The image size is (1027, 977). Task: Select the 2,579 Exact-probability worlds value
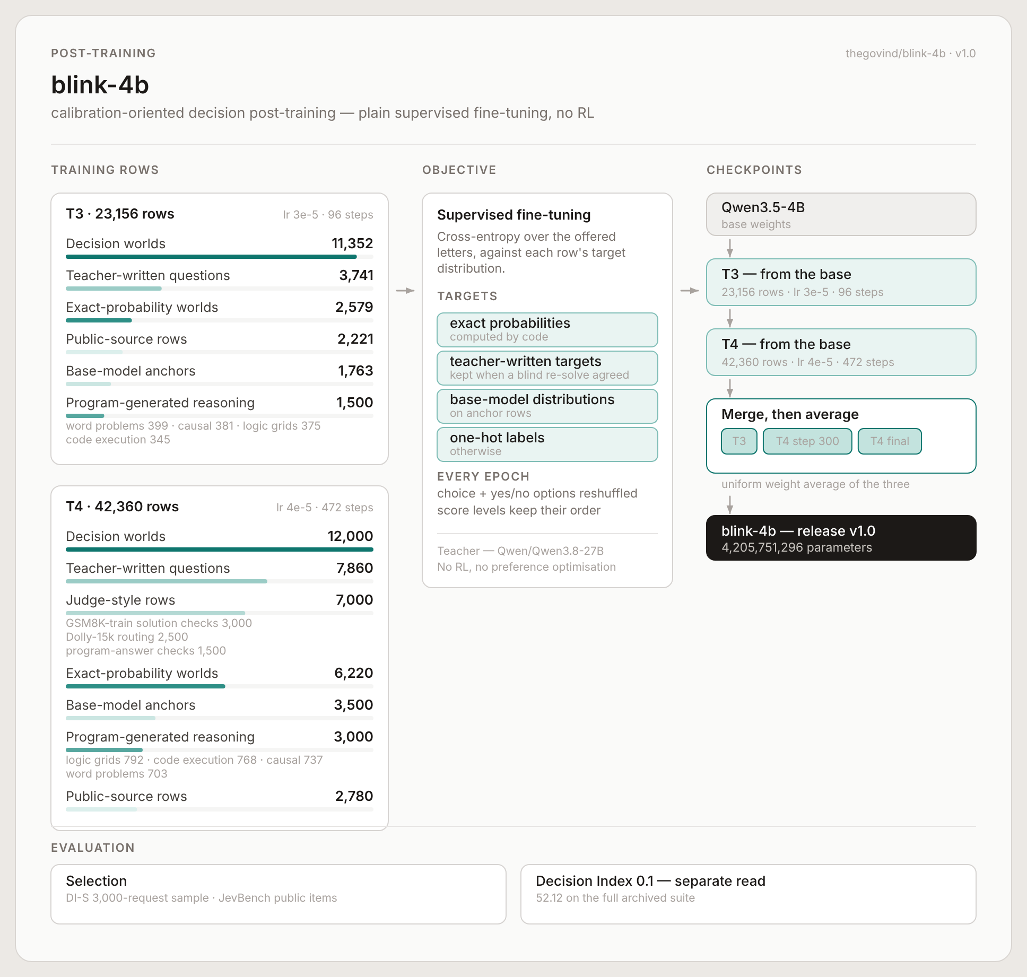(354, 307)
